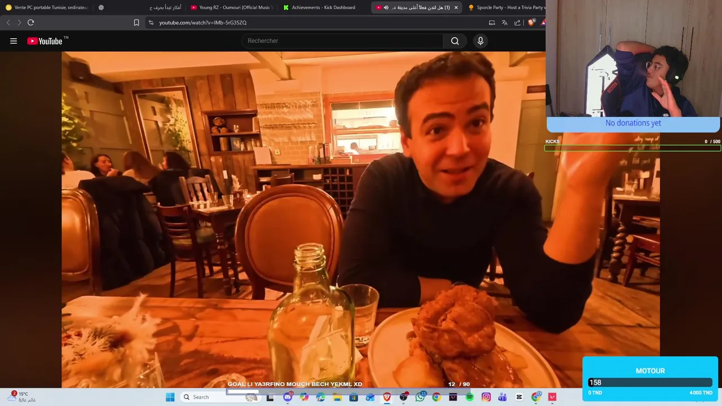The height and width of the screenshot is (406, 722).
Task: Click the magnifier search button on YouTube
Action: [455, 41]
